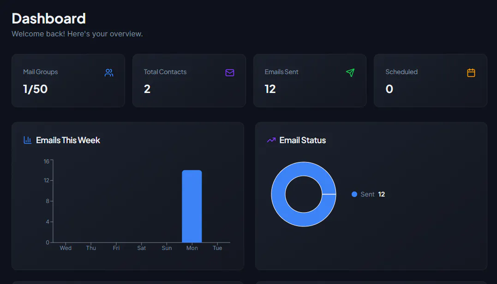Click the welcome back overview subtitle
This screenshot has width=497, height=284.
(77, 34)
